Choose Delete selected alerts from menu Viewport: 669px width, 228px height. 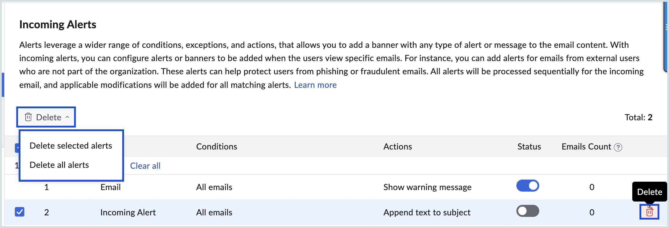click(71, 146)
